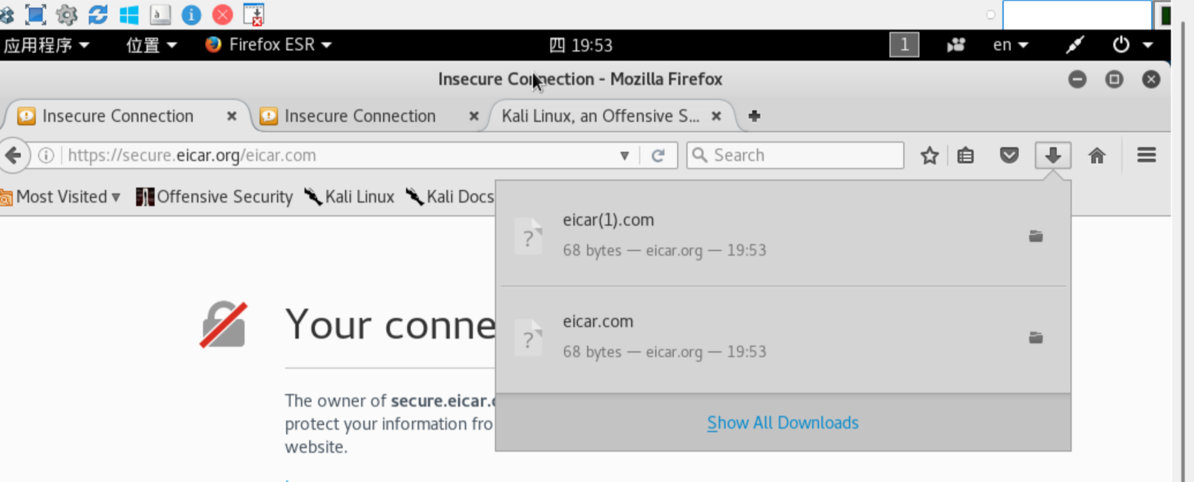Click the screen recorder camera icon

click(956, 45)
